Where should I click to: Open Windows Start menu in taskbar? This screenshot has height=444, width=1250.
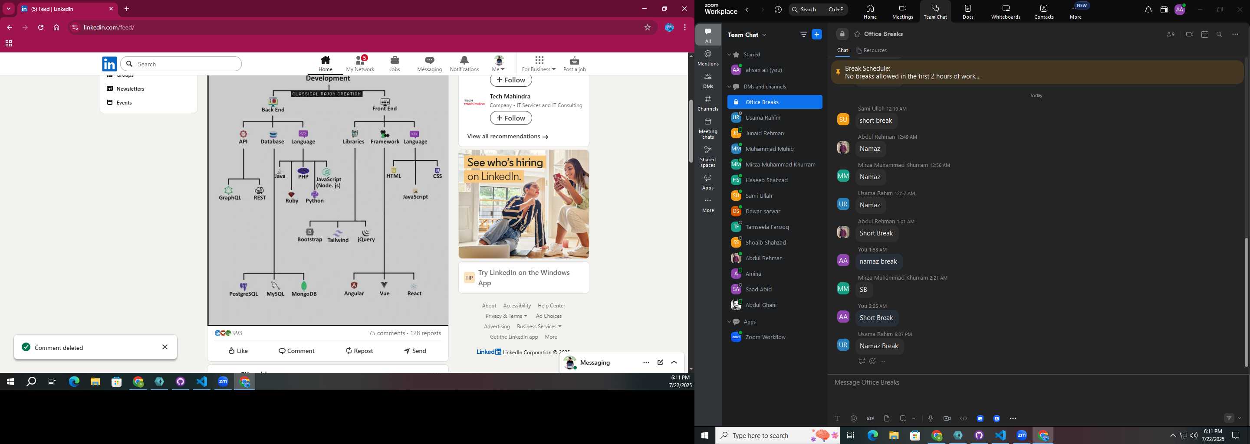tap(704, 435)
